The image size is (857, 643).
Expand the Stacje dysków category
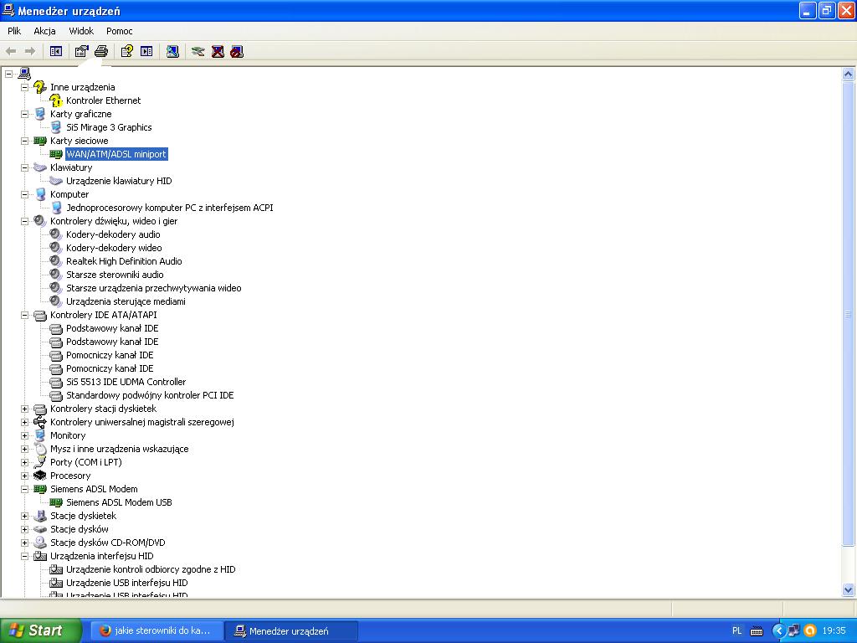[x=24, y=529]
